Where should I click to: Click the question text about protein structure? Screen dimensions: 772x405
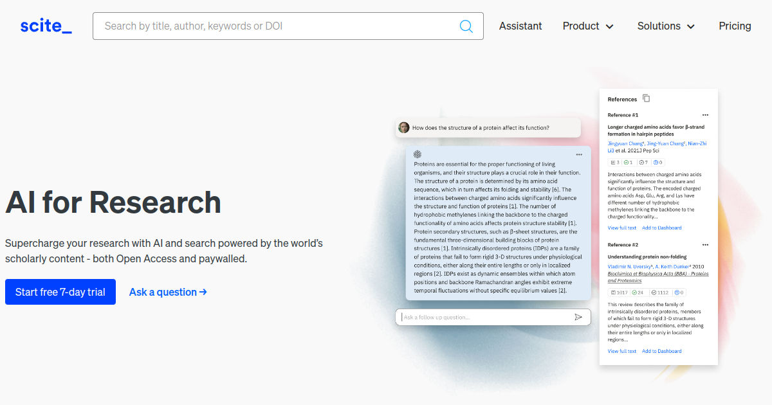pyautogui.click(x=481, y=127)
